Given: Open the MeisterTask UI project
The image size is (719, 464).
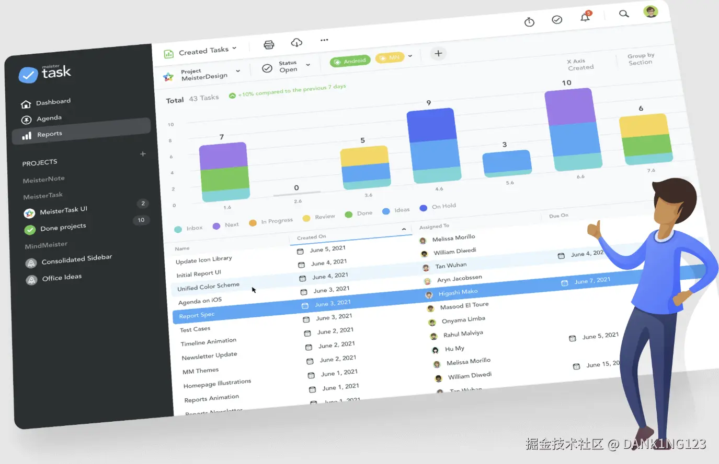Looking at the screenshot, I should [56, 211].
